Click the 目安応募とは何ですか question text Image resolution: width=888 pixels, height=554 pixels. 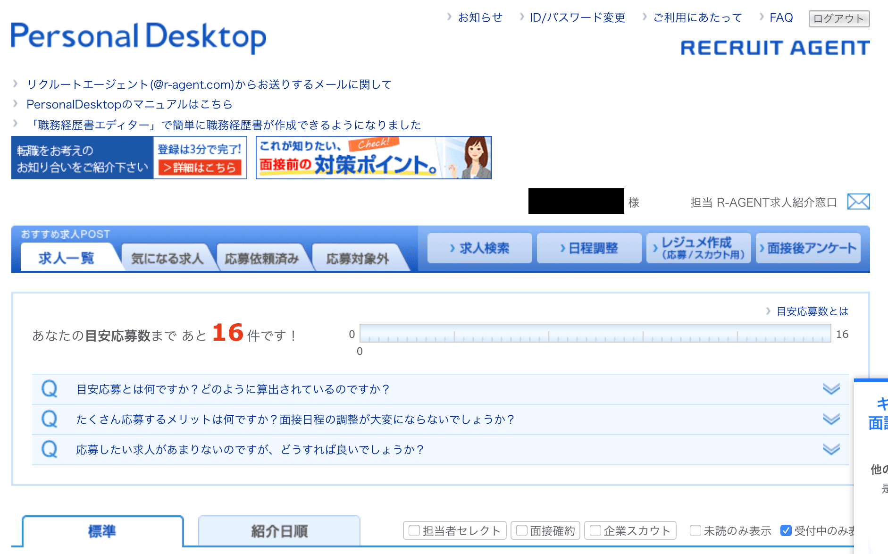233,389
